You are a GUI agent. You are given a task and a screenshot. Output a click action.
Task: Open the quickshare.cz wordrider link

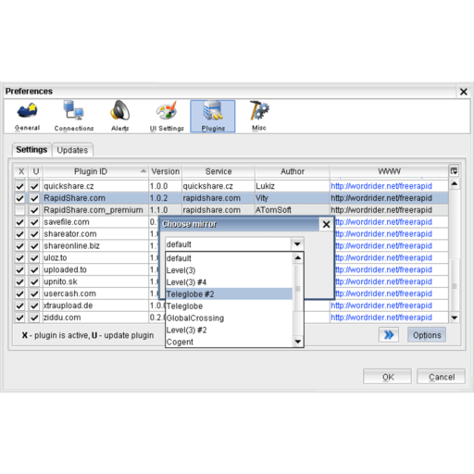tap(381, 186)
